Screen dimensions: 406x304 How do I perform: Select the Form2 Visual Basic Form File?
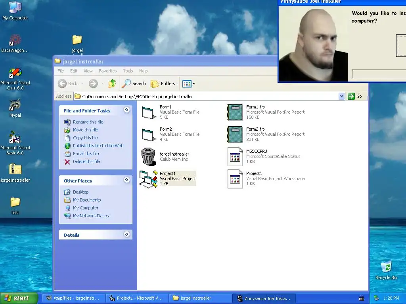tap(170, 134)
